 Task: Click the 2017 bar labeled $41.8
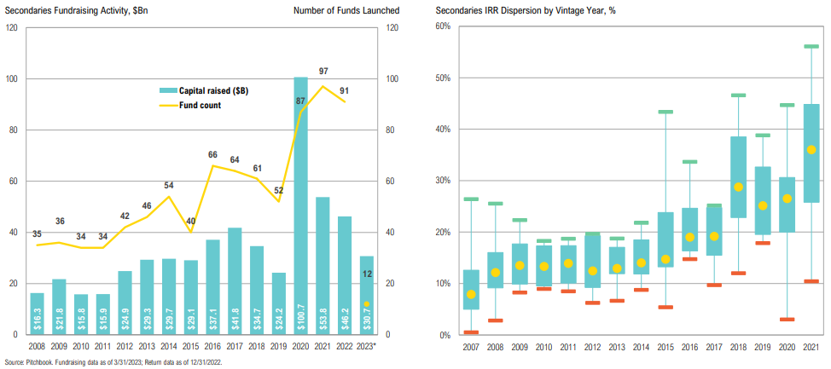(x=234, y=280)
